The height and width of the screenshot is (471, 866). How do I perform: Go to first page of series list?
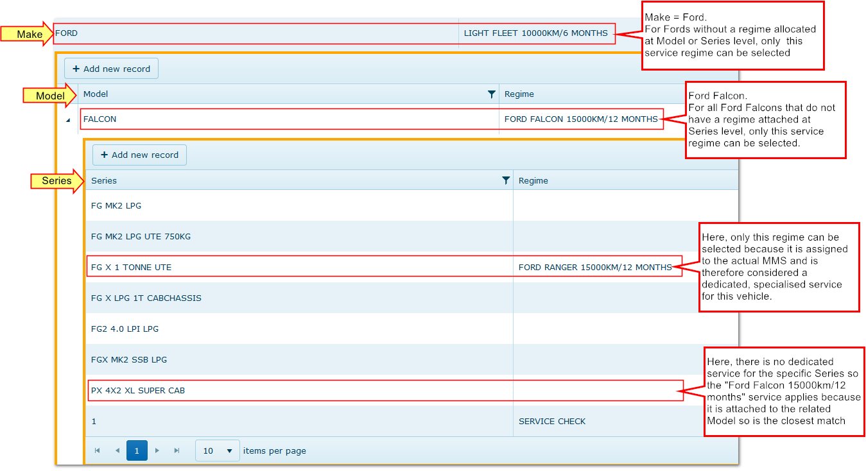[98, 450]
